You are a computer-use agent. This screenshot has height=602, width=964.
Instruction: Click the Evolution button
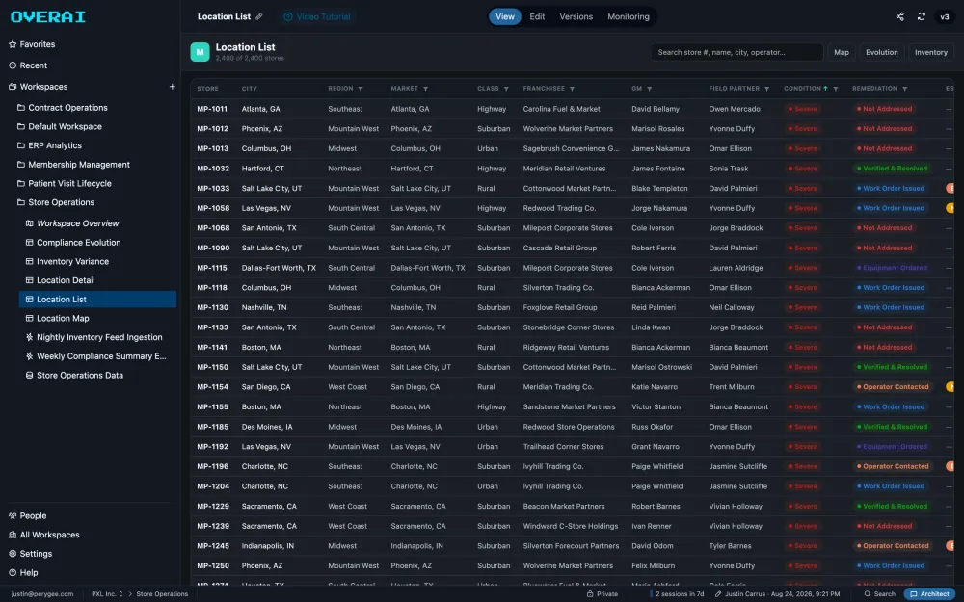pyautogui.click(x=882, y=52)
